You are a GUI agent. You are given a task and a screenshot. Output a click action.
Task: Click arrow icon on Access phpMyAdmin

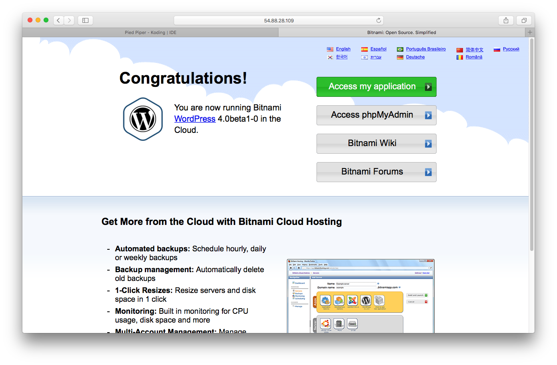click(428, 115)
